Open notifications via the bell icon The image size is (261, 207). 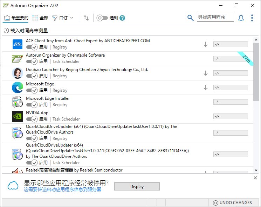[x=241, y=18]
